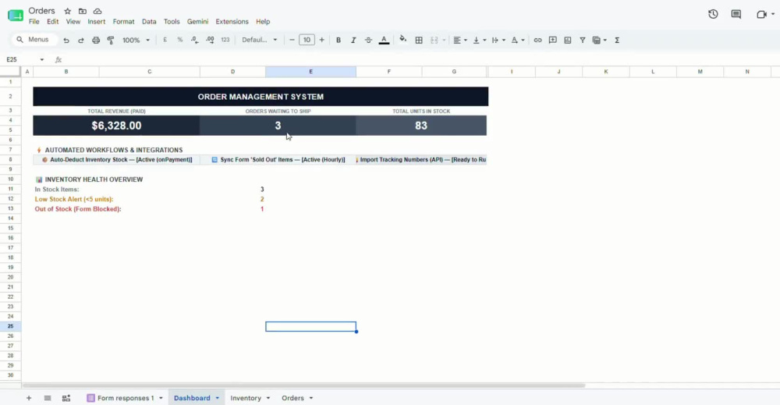Add a new sheet plus button
The width and height of the screenshot is (780, 405).
(29, 398)
